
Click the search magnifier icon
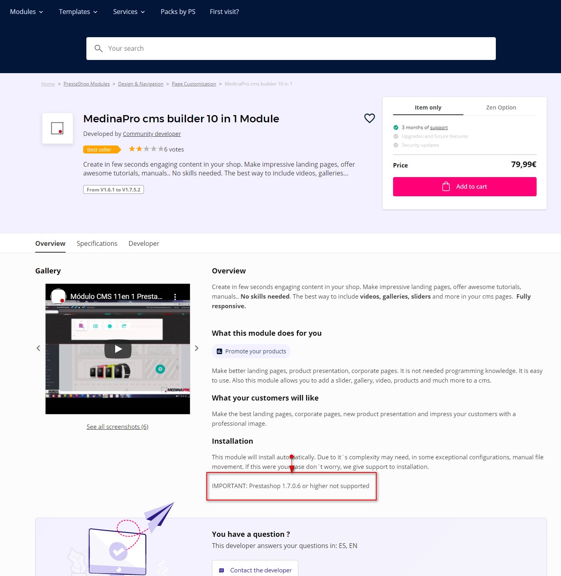[98, 48]
